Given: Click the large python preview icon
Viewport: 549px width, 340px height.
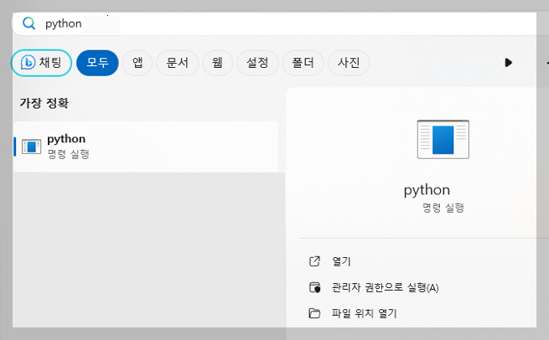Looking at the screenshot, I should point(443,139).
